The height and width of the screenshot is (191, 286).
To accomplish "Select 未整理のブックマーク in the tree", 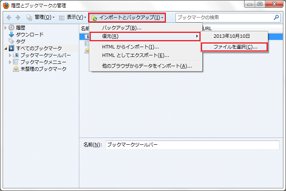I will pos(43,69).
